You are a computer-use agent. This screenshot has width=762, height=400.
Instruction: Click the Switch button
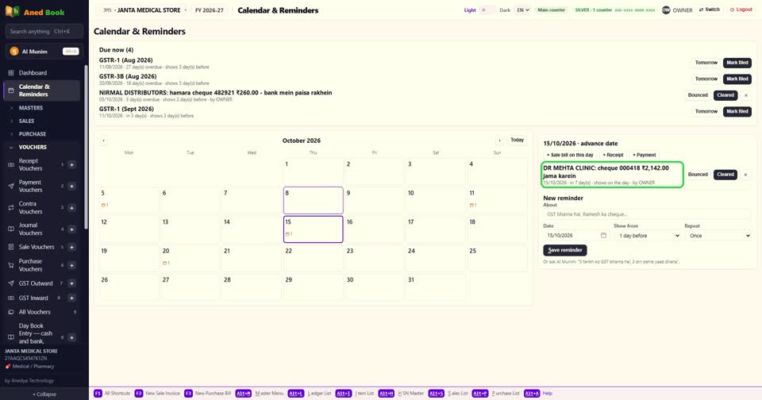pos(710,10)
